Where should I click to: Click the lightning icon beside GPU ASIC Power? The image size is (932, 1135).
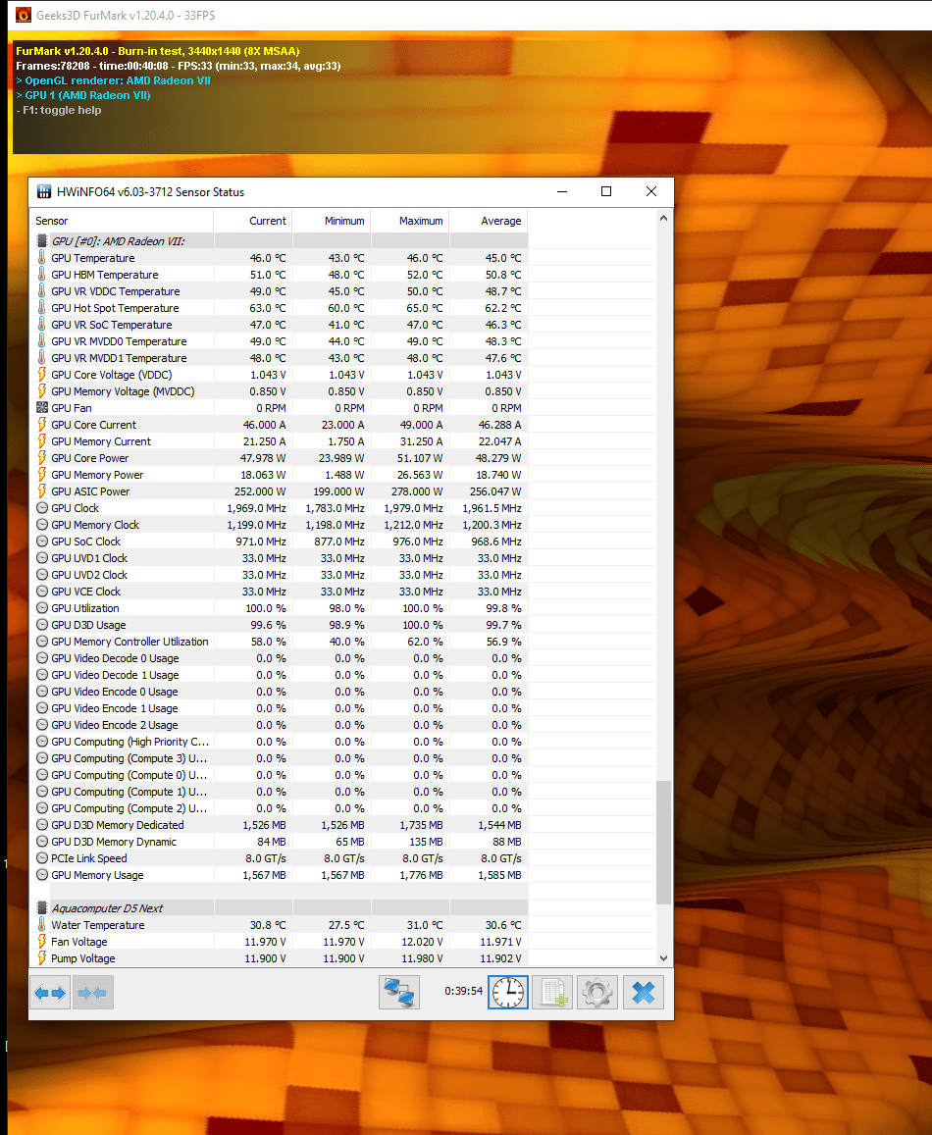tap(42, 490)
